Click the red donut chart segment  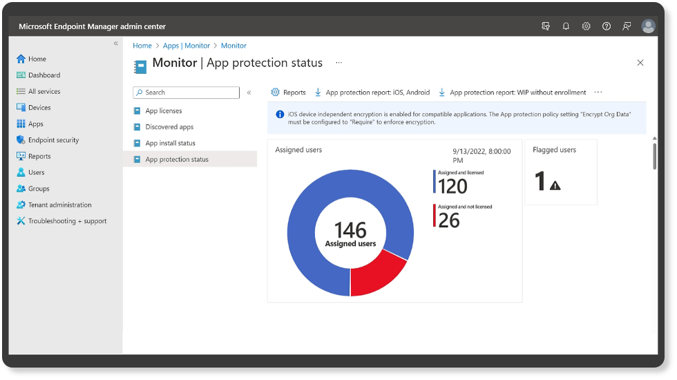pyautogui.click(x=376, y=273)
